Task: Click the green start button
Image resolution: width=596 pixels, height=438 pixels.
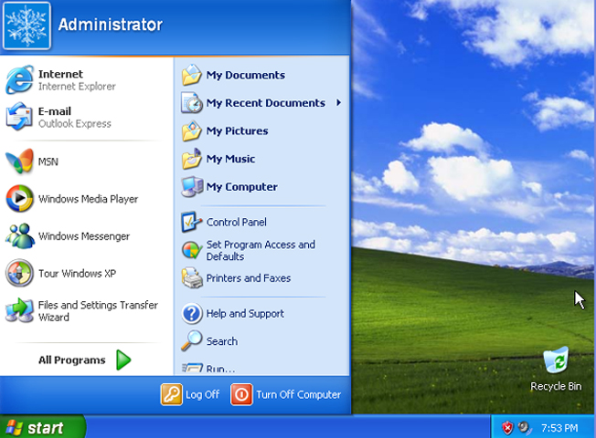Action: click(43, 427)
